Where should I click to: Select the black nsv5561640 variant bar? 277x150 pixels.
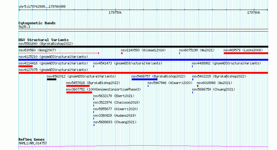pos(143,47)
